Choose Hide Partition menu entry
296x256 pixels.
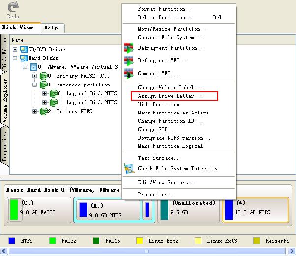click(x=179, y=104)
